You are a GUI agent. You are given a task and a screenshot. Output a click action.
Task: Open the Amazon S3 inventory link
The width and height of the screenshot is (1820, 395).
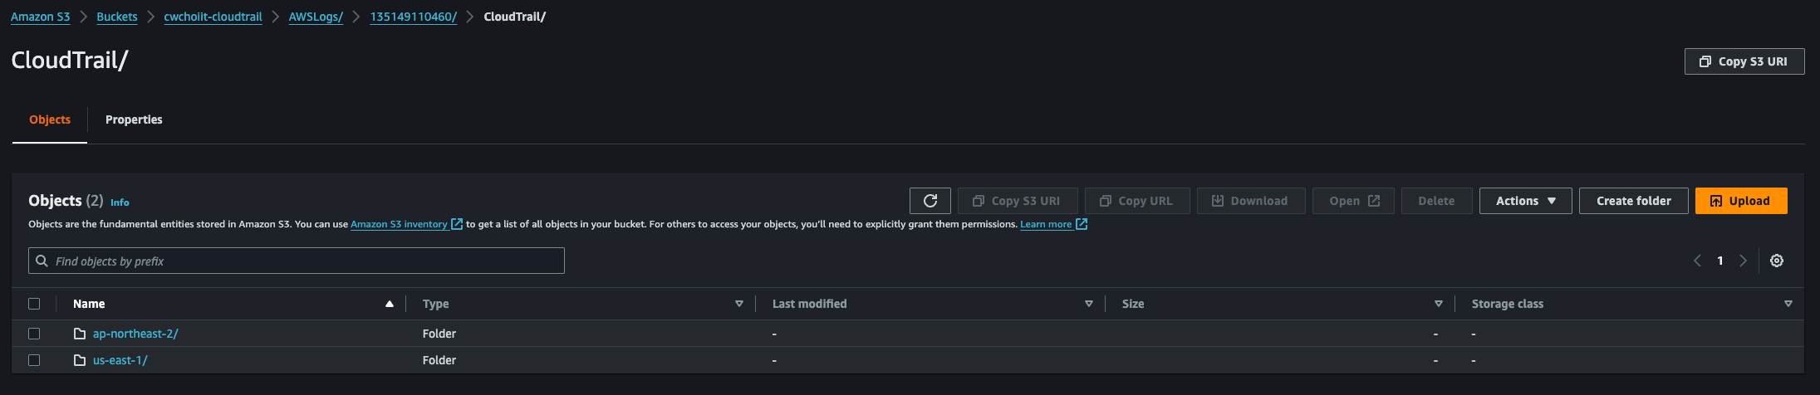399,224
